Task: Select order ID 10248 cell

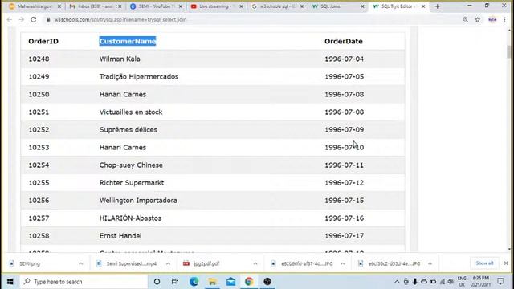Action: pos(39,59)
